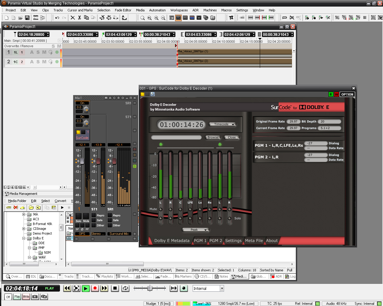Expand the CDImage folder node
Image resolution: width=383 pixels, height=306 pixels.
(x=24, y=229)
